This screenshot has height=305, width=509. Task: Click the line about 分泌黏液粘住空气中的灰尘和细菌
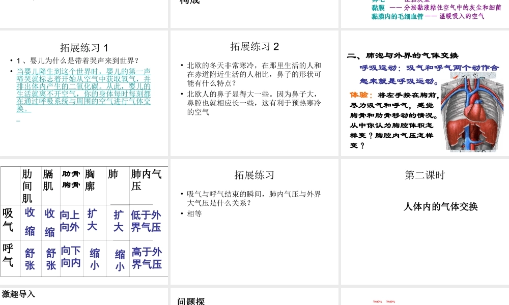coord(436,8)
